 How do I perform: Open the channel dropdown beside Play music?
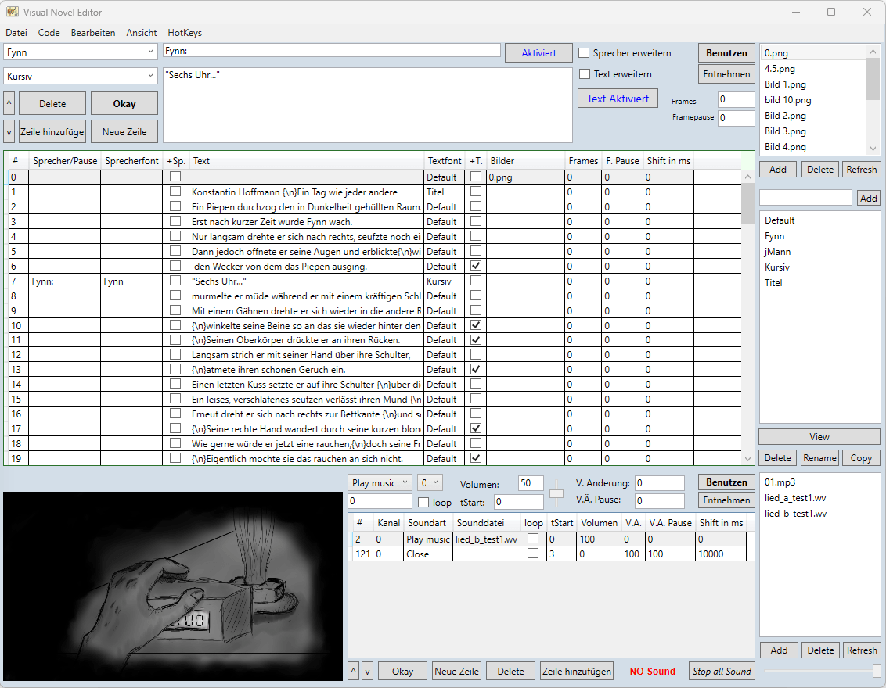(x=430, y=482)
